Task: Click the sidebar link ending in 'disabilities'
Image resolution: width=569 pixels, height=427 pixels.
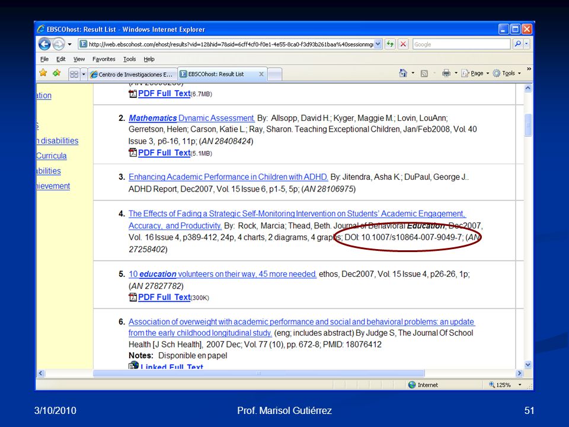Action: click(x=57, y=141)
